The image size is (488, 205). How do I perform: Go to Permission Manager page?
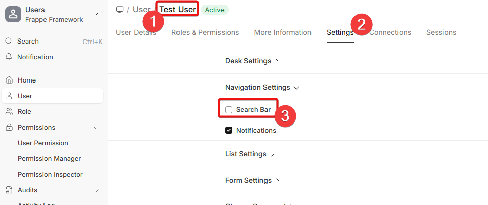pyautogui.click(x=49, y=159)
